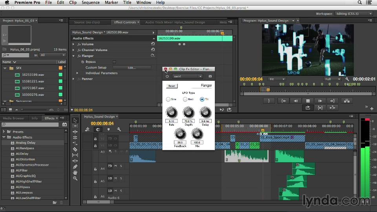The image size is (377, 212).
Task: Select the Pen tool
Action: tap(75, 166)
